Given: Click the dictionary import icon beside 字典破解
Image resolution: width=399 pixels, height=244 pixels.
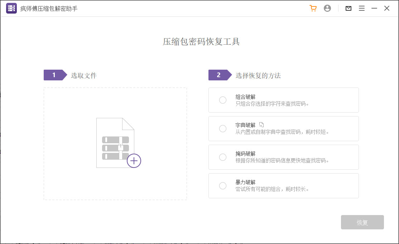Looking at the screenshot, I should [261, 124].
